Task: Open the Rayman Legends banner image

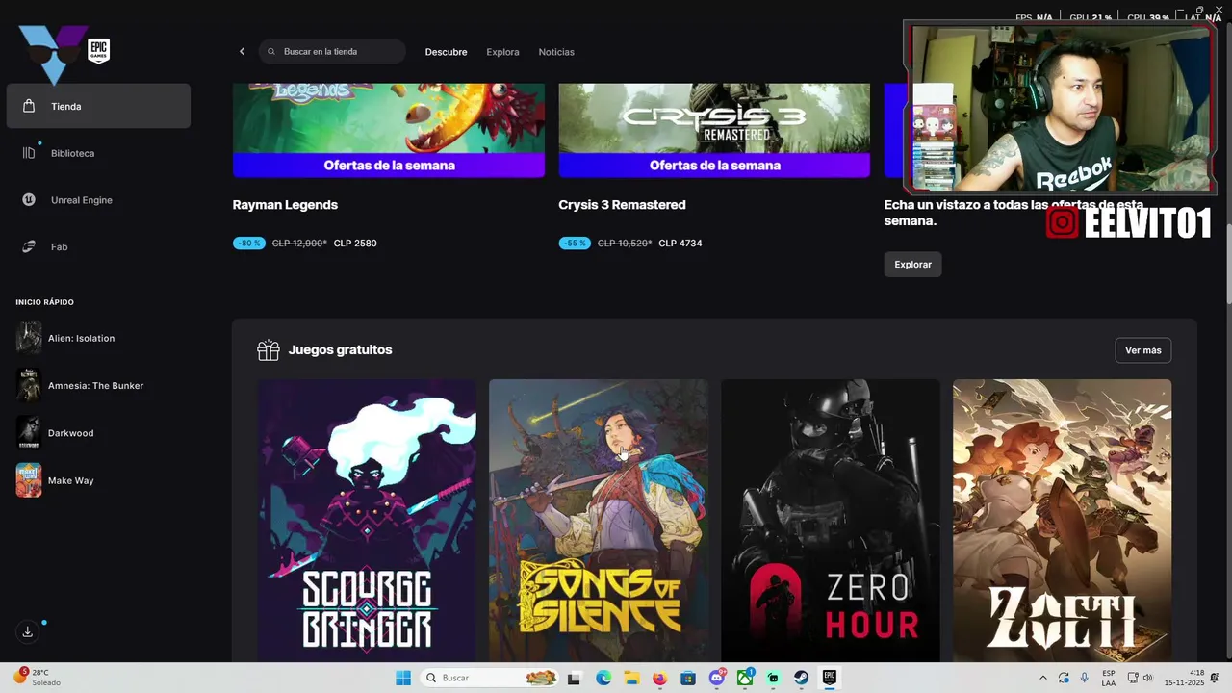Action: pyautogui.click(x=389, y=130)
